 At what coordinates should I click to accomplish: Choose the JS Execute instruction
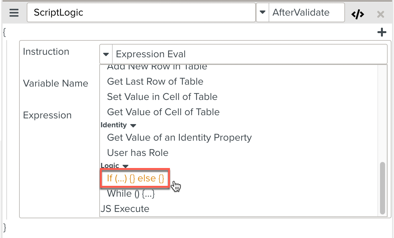click(x=125, y=209)
